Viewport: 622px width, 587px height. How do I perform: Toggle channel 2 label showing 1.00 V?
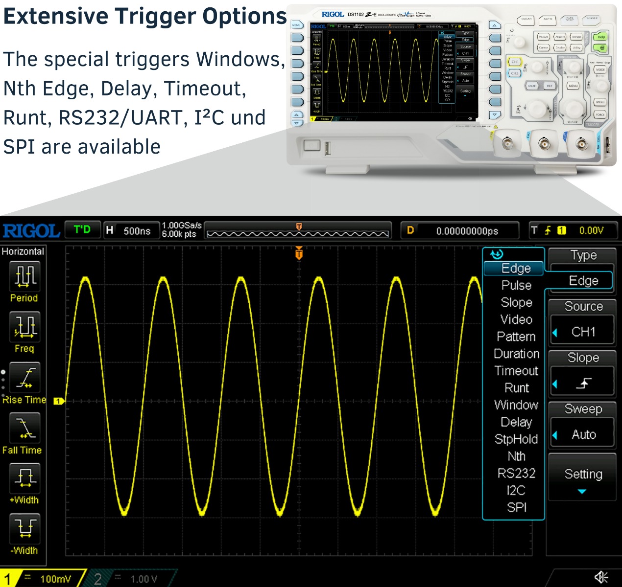pyautogui.click(x=131, y=579)
